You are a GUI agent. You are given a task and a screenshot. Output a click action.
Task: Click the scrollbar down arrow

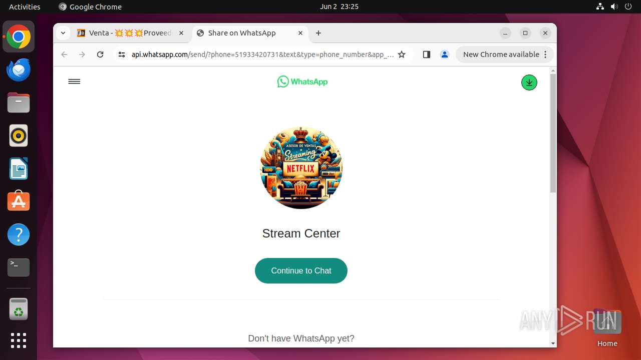click(x=553, y=343)
